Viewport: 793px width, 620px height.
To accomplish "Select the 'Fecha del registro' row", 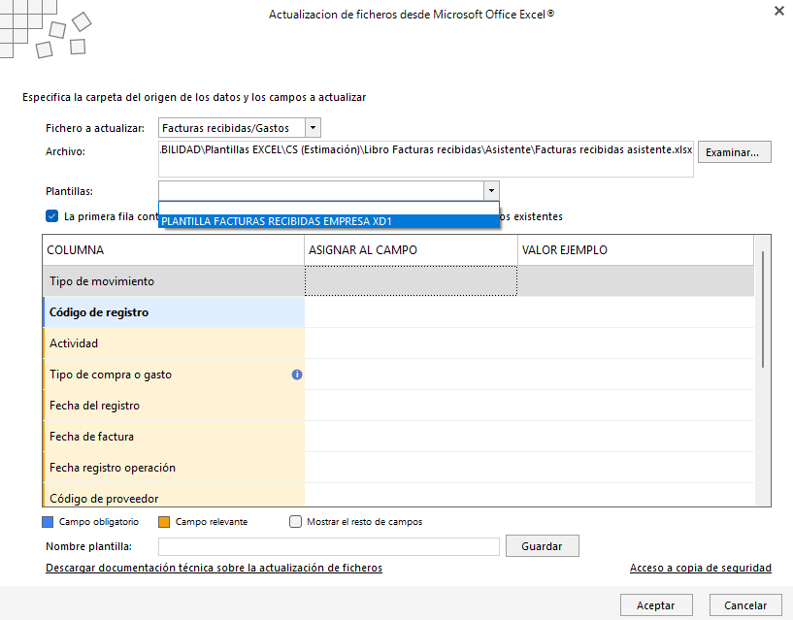I will 399,406.
